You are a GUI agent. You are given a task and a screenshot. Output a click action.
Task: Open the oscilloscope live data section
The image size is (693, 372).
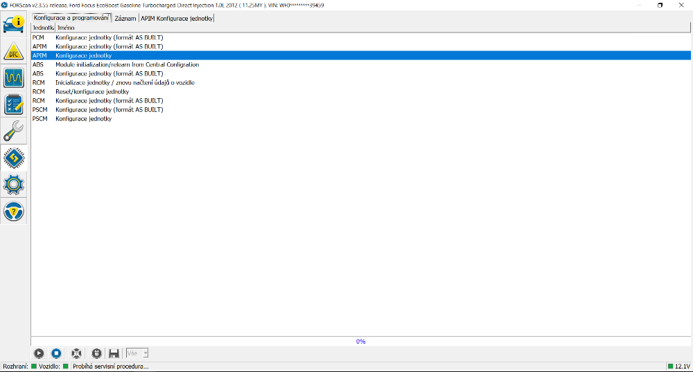click(x=14, y=77)
